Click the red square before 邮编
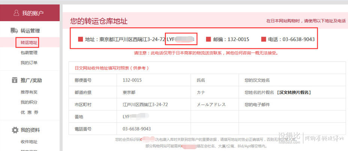This screenshot has height=151, width=348. [208, 39]
